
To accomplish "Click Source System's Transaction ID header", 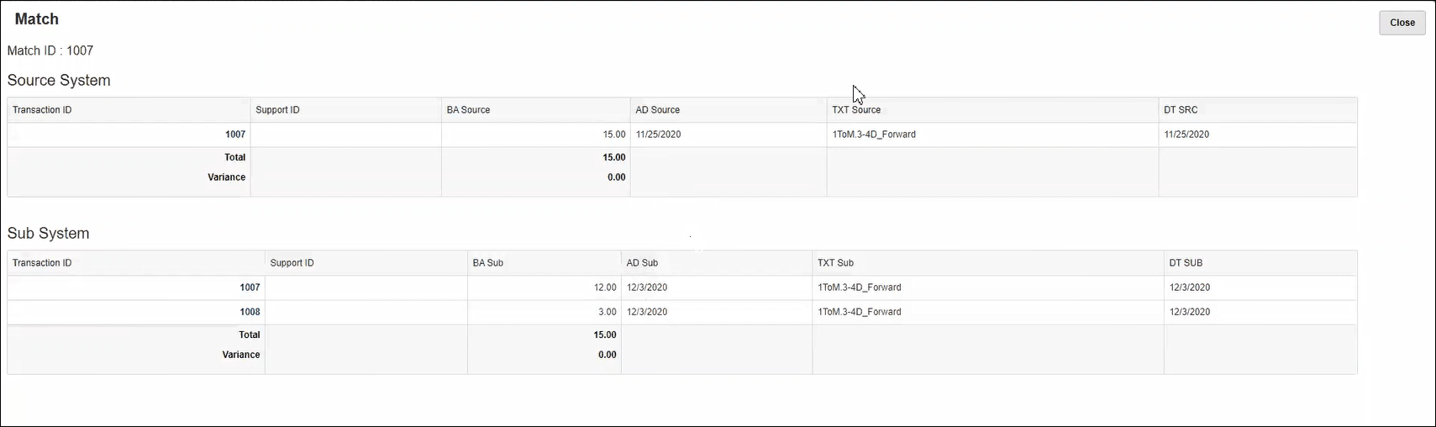I will click(x=42, y=110).
